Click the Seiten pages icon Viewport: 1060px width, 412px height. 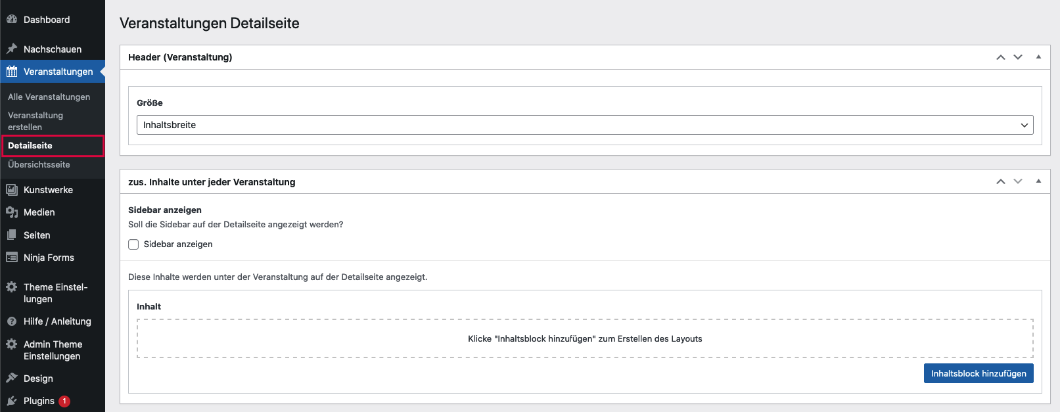tap(12, 235)
